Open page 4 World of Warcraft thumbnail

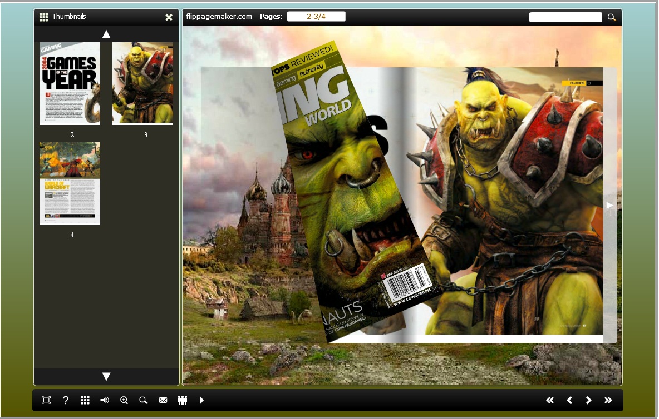click(70, 183)
